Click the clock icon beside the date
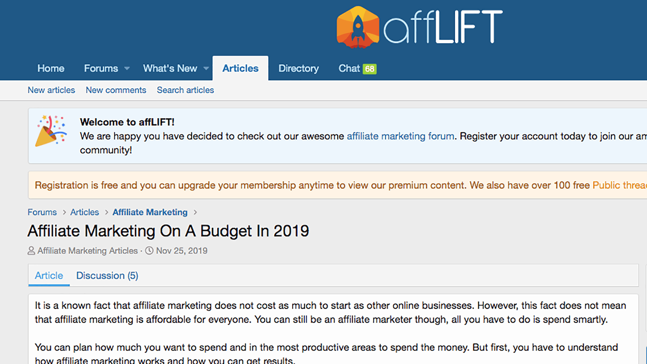647x364 pixels. 149,251
